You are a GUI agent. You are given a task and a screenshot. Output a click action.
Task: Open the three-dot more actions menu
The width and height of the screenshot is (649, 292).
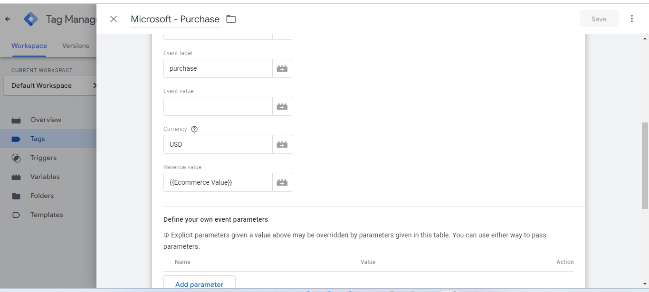632,19
